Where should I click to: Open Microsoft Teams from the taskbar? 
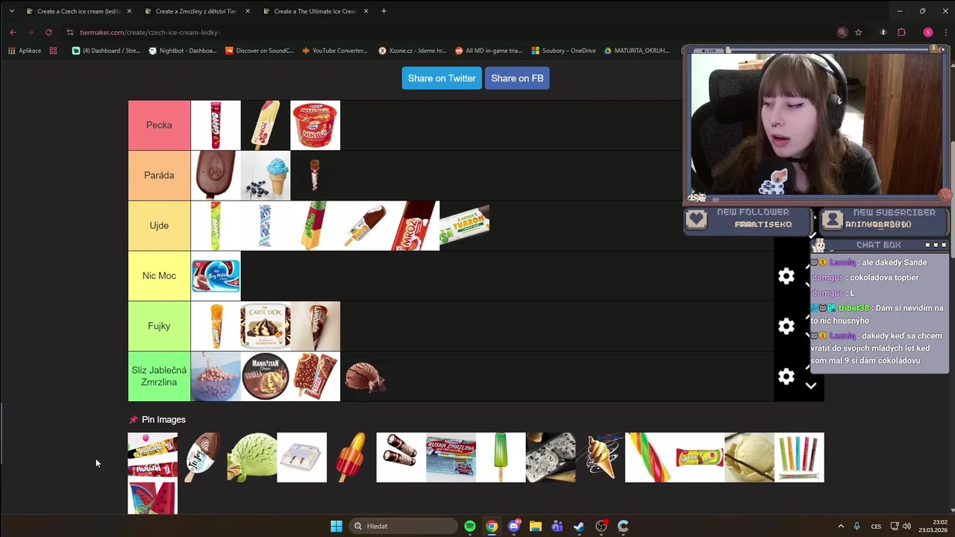click(557, 526)
